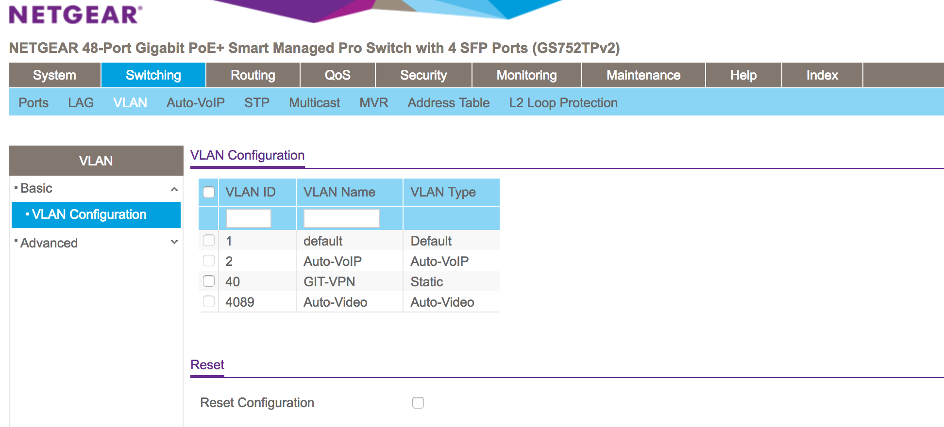Viewport: 944px width, 427px height.
Task: Go to the STP submenu
Action: click(257, 103)
